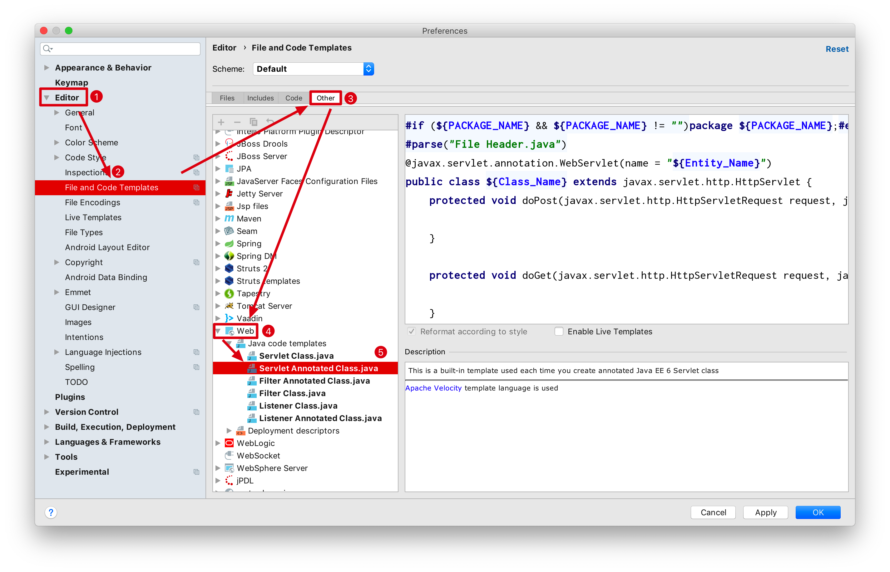
Task: Click the JPA icon
Action: pyautogui.click(x=230, y=169)
